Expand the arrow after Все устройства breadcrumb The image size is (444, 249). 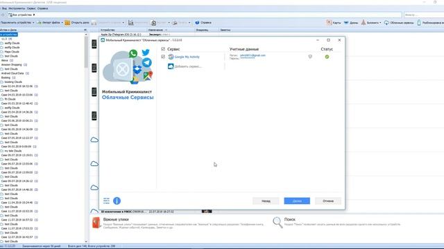coord(34,15)
